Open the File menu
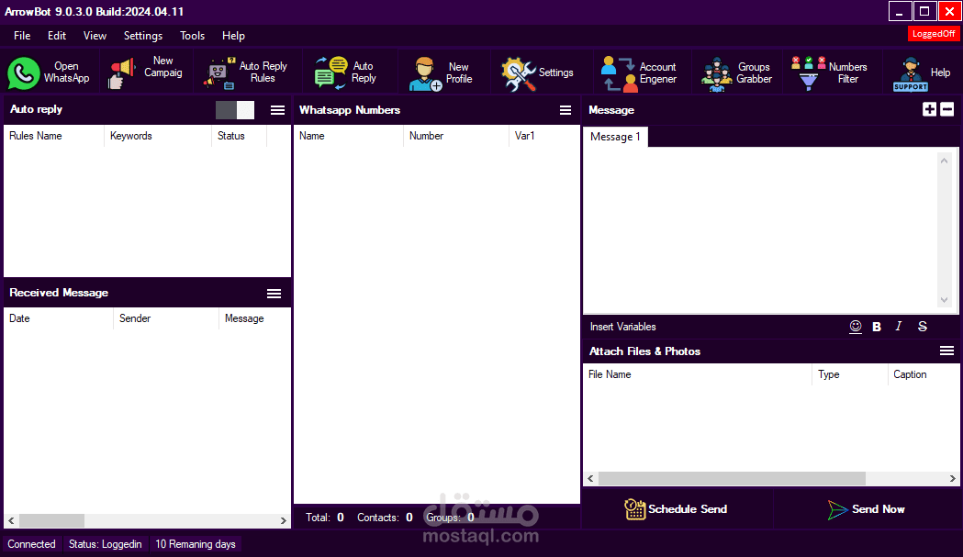963x557 pixels. (x=22, y=36)
